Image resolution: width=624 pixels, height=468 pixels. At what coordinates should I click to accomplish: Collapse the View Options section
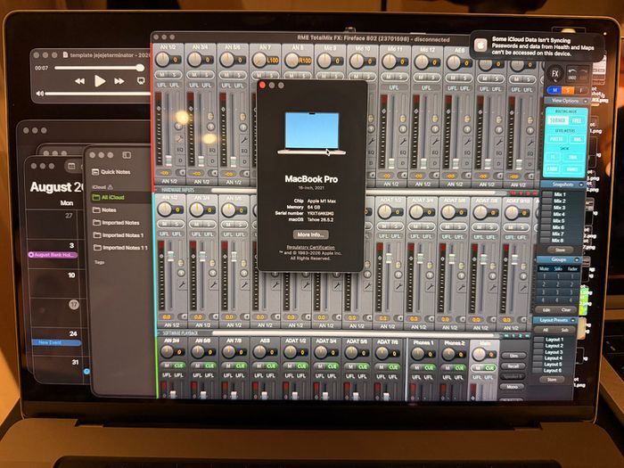tap(586, 101)
